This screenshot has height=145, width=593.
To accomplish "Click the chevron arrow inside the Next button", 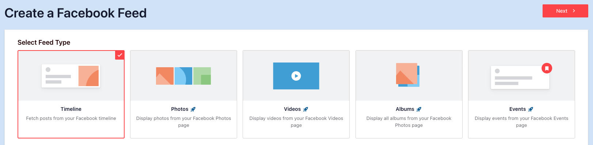I will [x=574, y=11].
